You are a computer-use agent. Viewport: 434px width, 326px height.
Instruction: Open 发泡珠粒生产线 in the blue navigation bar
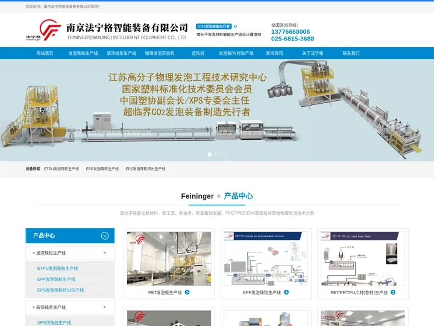[x=83, y=53]
